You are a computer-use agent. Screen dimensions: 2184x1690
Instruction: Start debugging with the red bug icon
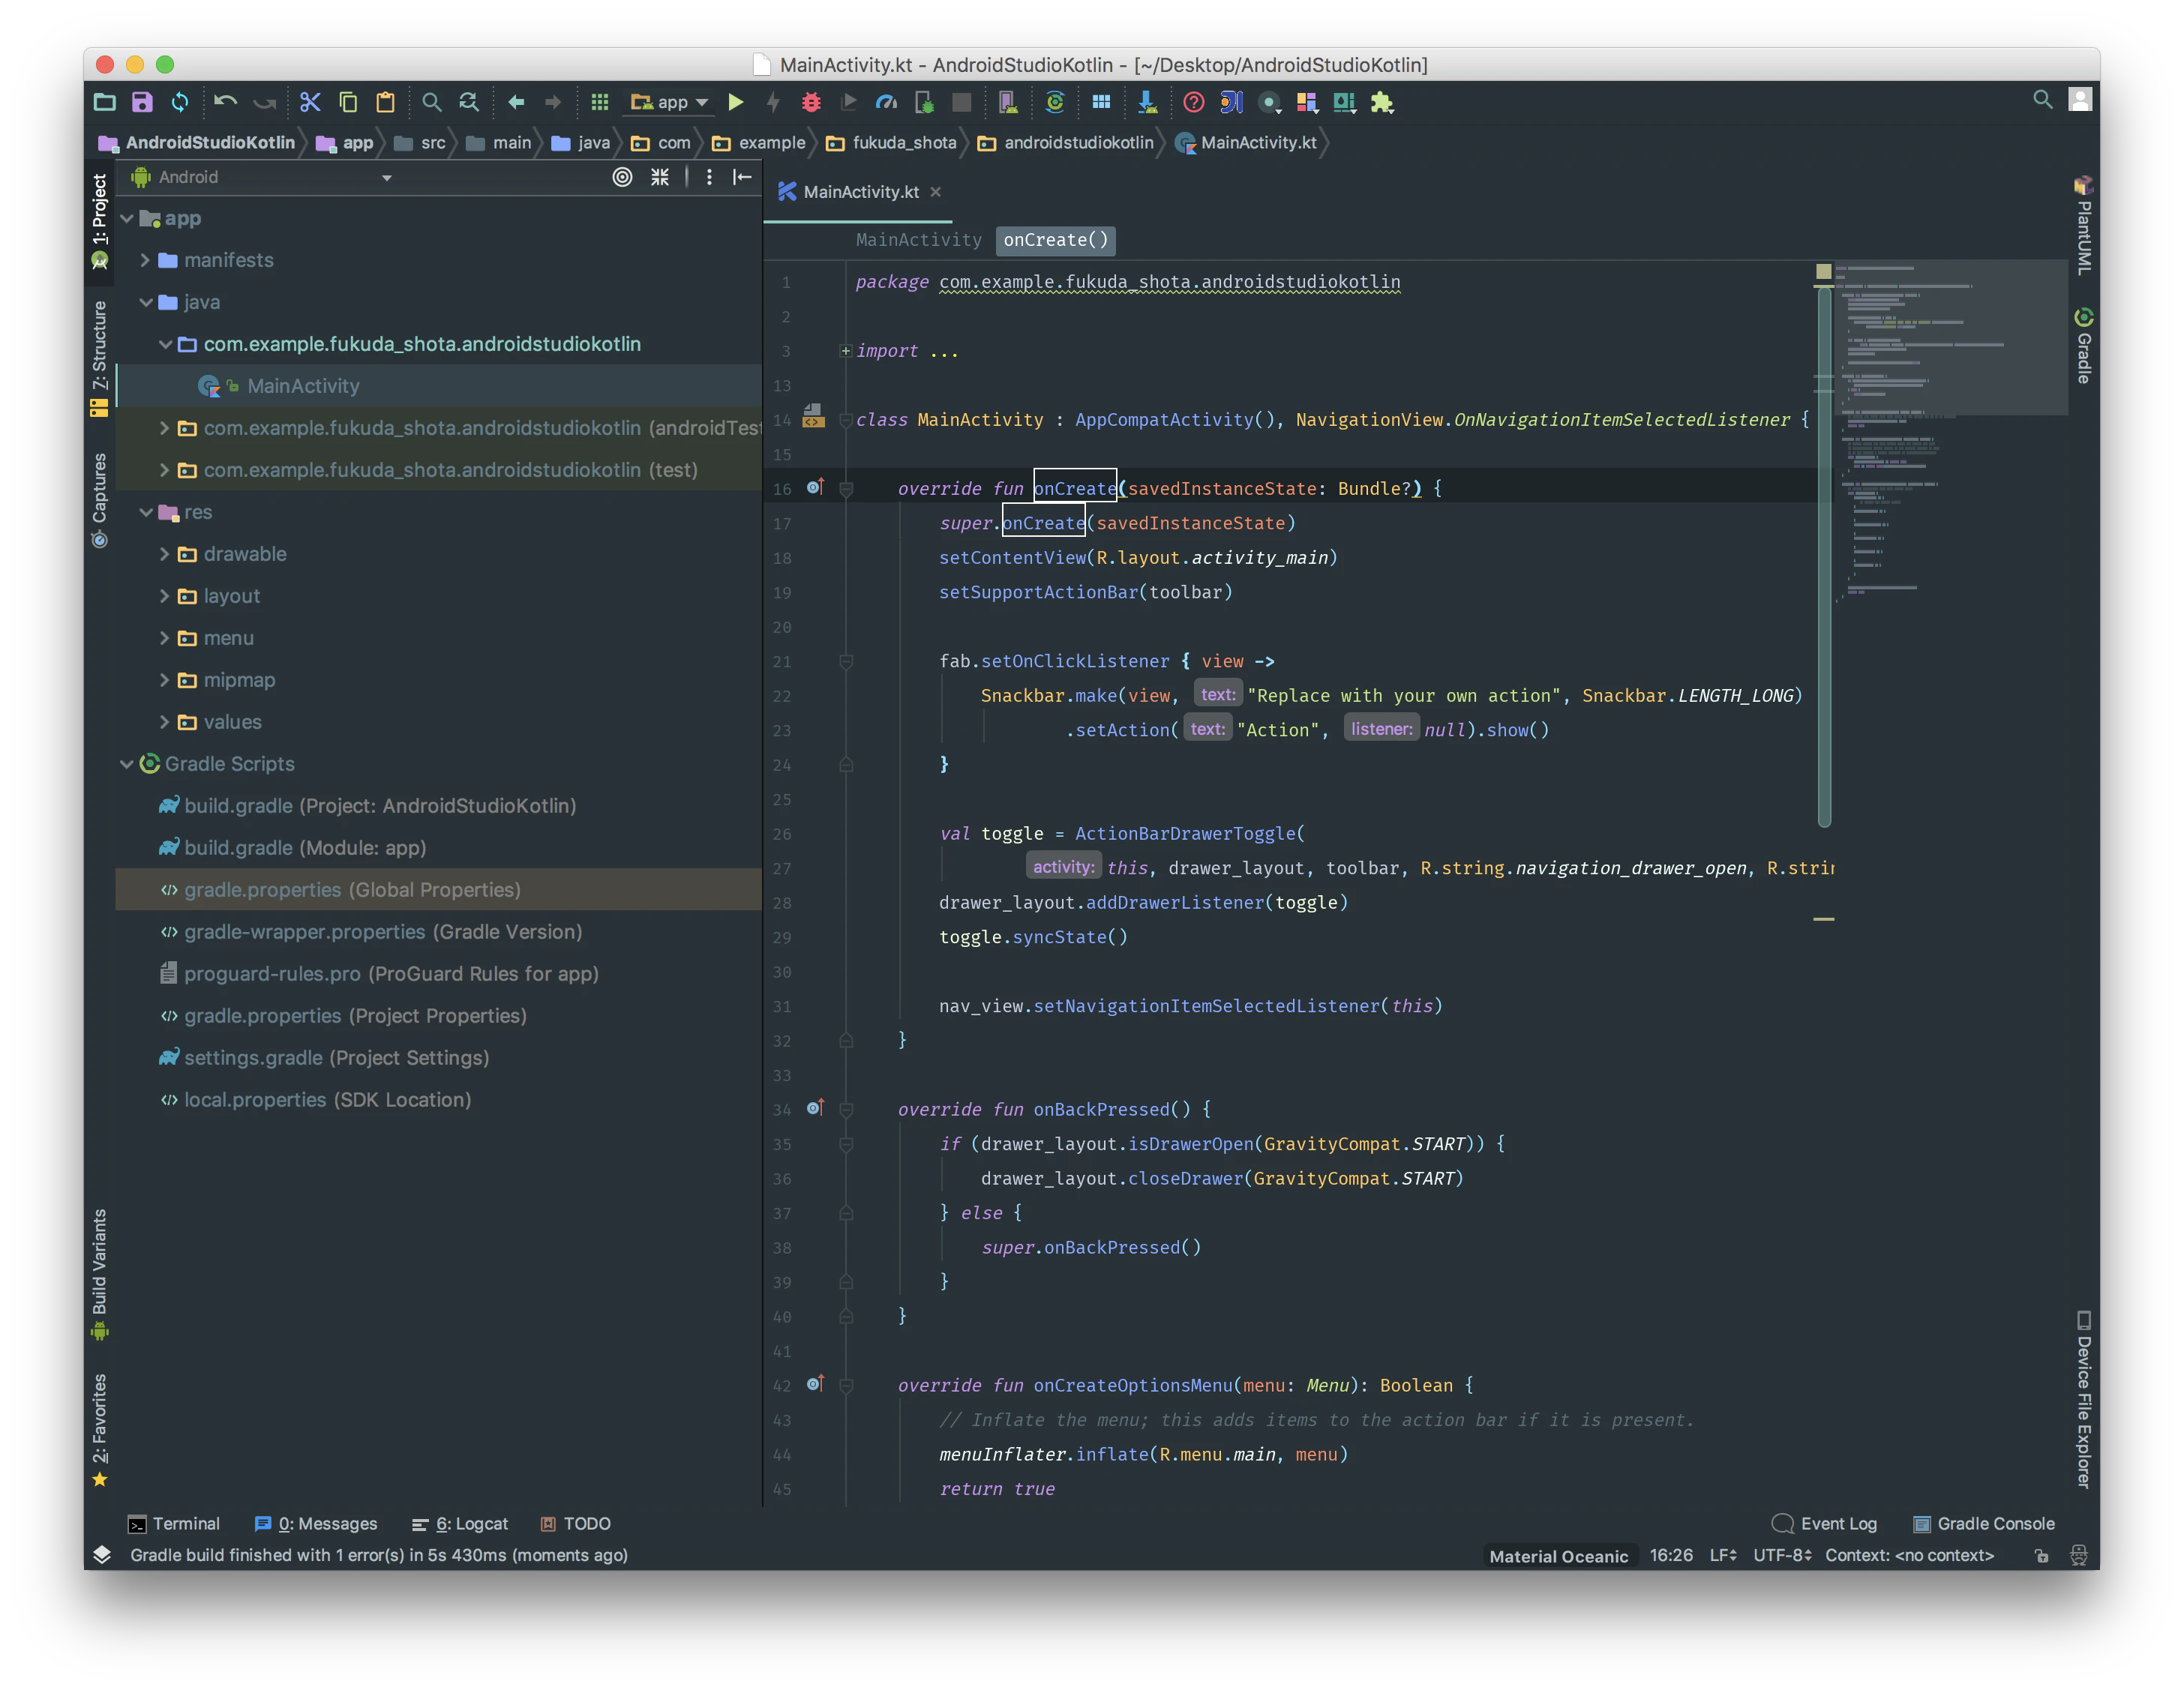tap(811, 102)
